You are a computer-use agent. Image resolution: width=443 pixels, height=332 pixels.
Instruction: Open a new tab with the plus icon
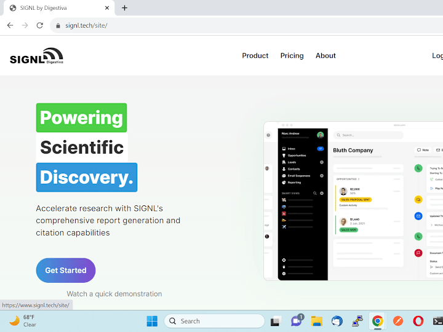click(x=124, y=8)
